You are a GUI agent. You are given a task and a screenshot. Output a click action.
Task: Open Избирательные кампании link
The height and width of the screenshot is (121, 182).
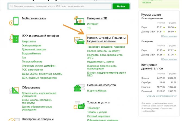tap(103, 120)
